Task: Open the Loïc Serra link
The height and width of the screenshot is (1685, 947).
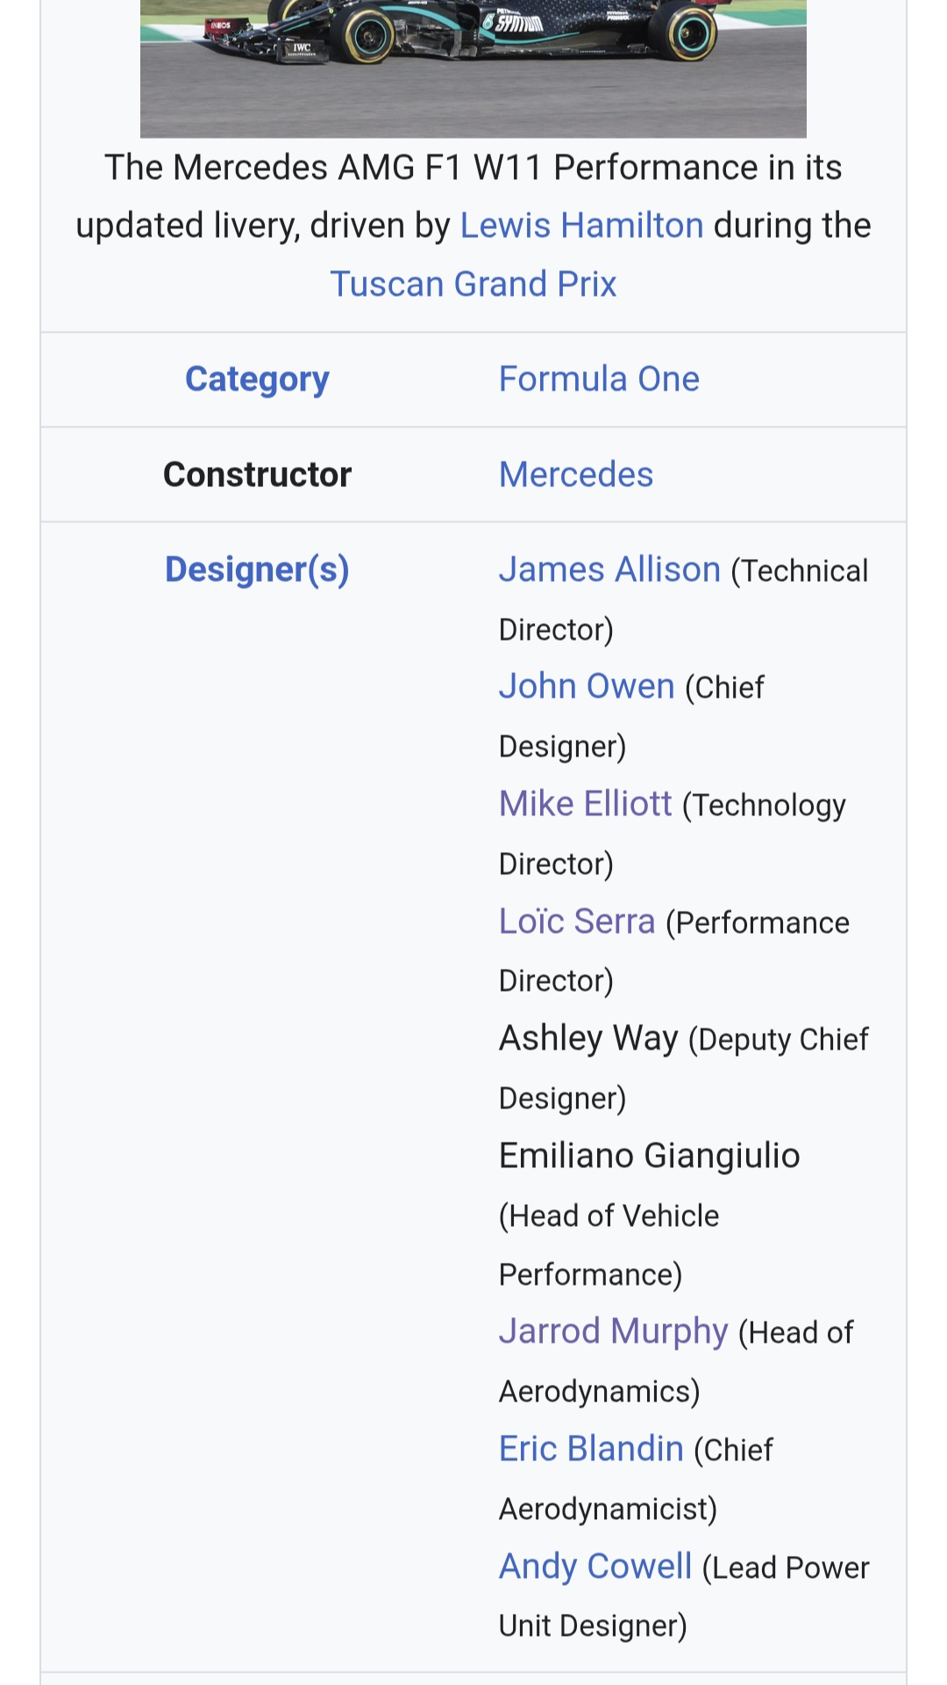Action: (x=577, y=921)
